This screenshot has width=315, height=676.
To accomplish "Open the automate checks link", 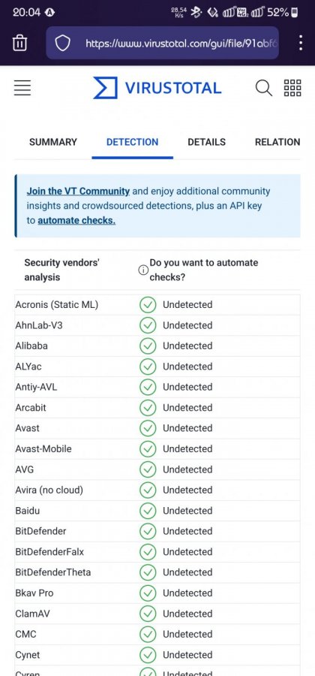I will (76, 220).
